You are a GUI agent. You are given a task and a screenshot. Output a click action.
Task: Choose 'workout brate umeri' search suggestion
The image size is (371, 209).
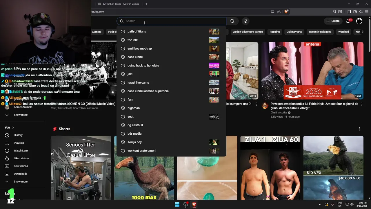coord(171,151)
